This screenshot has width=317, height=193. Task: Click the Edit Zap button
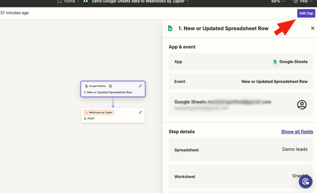306,13
